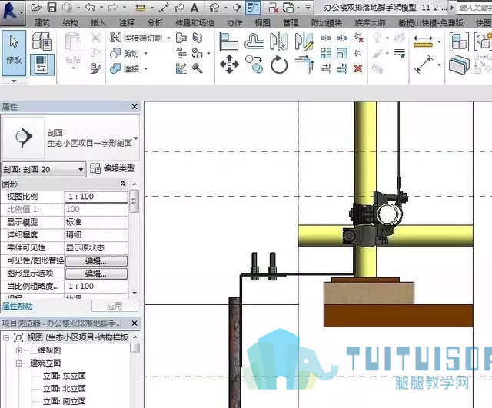The image size is (492, 408).
Task: Select the Move tool
Action: point(229,65)
